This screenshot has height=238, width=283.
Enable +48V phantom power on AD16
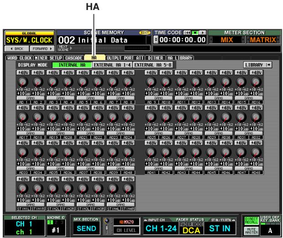256,73
